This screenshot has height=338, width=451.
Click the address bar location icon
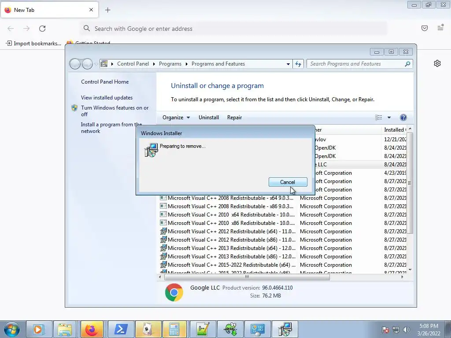click(104, 63)
